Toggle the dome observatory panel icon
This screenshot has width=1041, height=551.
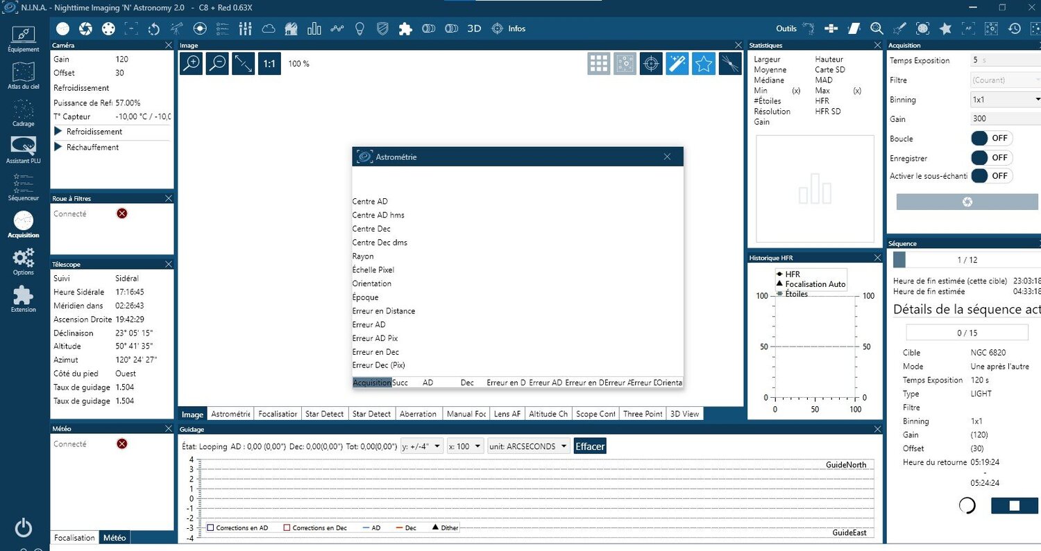[x=291, y=28]
